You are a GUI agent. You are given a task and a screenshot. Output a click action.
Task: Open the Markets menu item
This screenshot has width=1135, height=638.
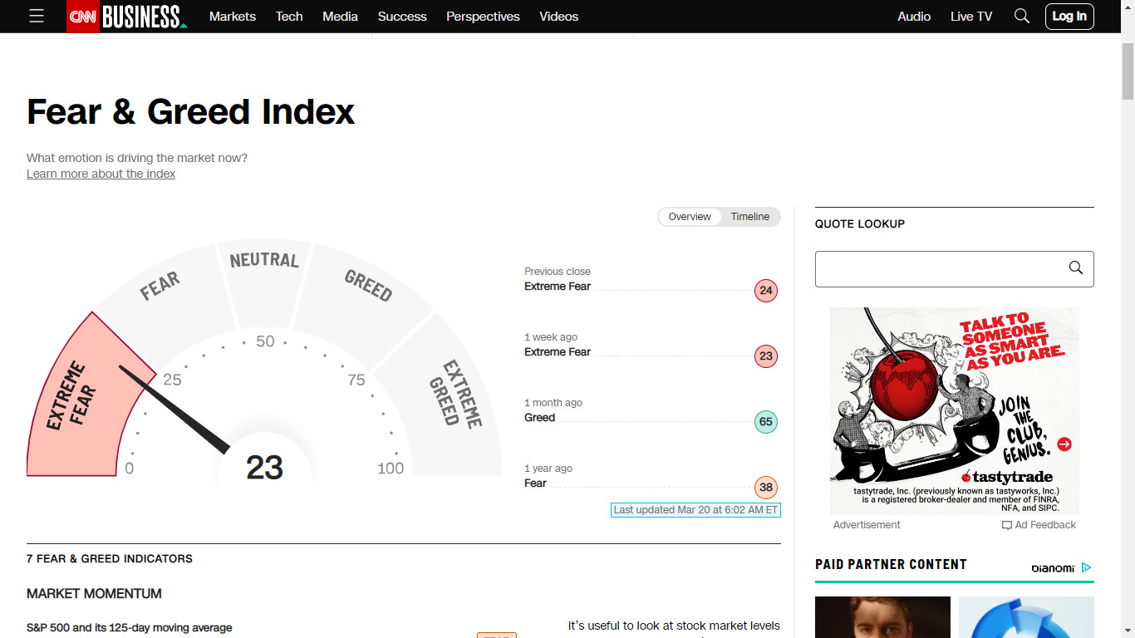click(233, 17)
